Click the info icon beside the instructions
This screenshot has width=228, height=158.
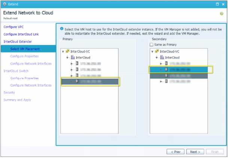[x=62, y=28]
